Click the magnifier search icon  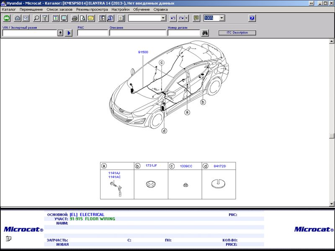coord(36,18)
